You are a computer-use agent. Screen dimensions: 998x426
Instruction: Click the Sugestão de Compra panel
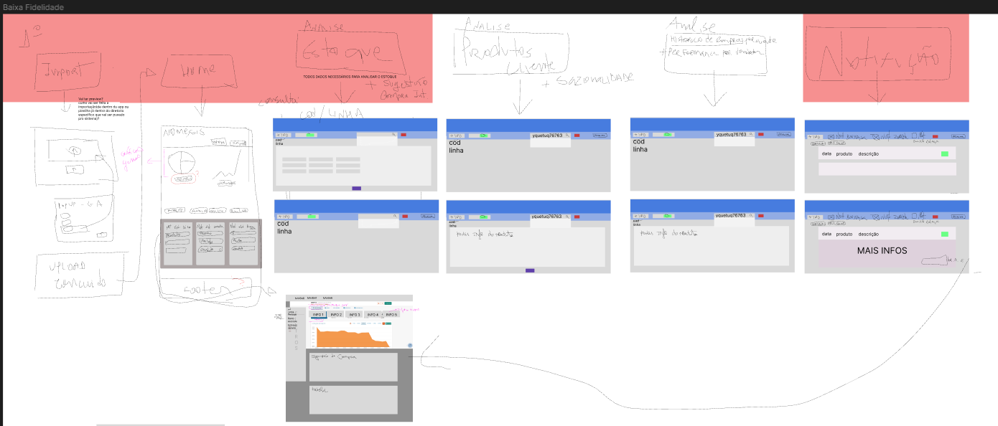point(353,366)
